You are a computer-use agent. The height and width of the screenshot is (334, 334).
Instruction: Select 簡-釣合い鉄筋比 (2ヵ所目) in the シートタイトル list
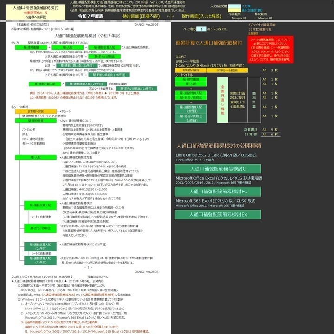pos(191,118)
